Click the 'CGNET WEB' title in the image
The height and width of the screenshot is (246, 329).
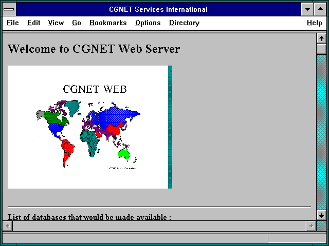point(95,89)
